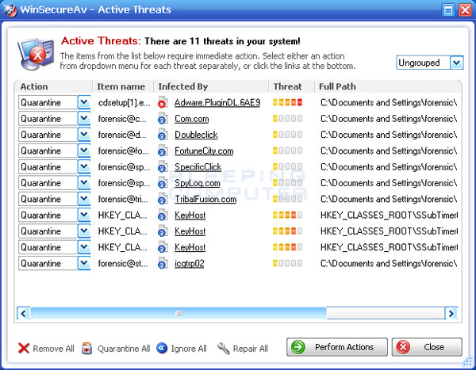Close the window with the red X

click(x=465, y=10)
